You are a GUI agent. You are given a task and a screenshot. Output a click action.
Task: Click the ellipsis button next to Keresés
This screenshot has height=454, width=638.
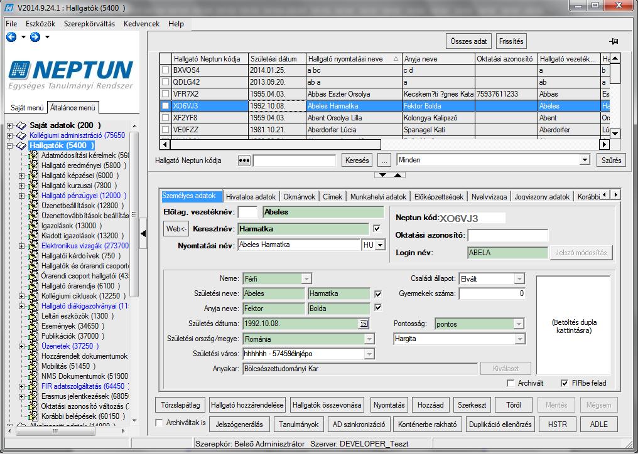pos(384,161)
